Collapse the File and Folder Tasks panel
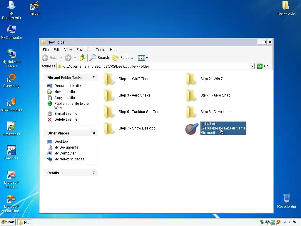 pos(94,77)
